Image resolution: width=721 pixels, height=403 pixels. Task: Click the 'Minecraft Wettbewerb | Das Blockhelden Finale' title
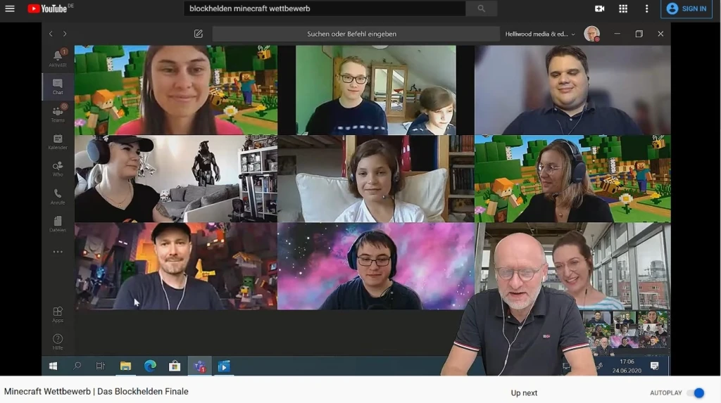96,392
